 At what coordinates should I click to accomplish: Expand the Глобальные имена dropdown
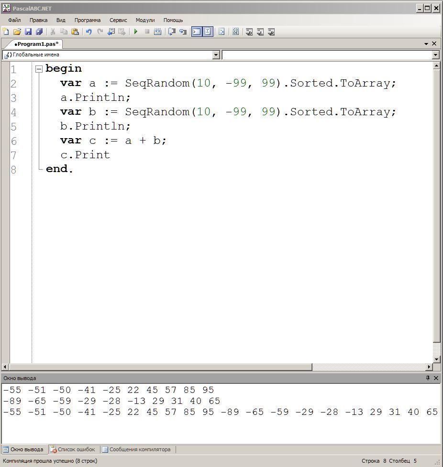216,55
